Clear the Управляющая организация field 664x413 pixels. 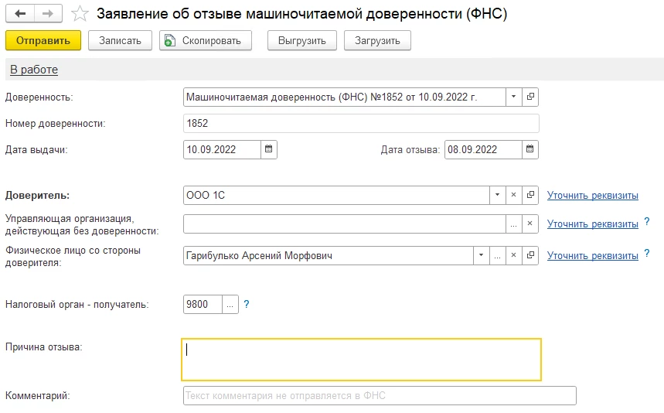tap(530, 224)
